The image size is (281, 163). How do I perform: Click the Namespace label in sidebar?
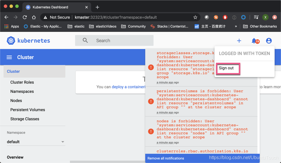16,133
